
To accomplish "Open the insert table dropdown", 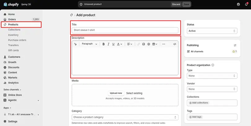I will [x=155, y=44].
